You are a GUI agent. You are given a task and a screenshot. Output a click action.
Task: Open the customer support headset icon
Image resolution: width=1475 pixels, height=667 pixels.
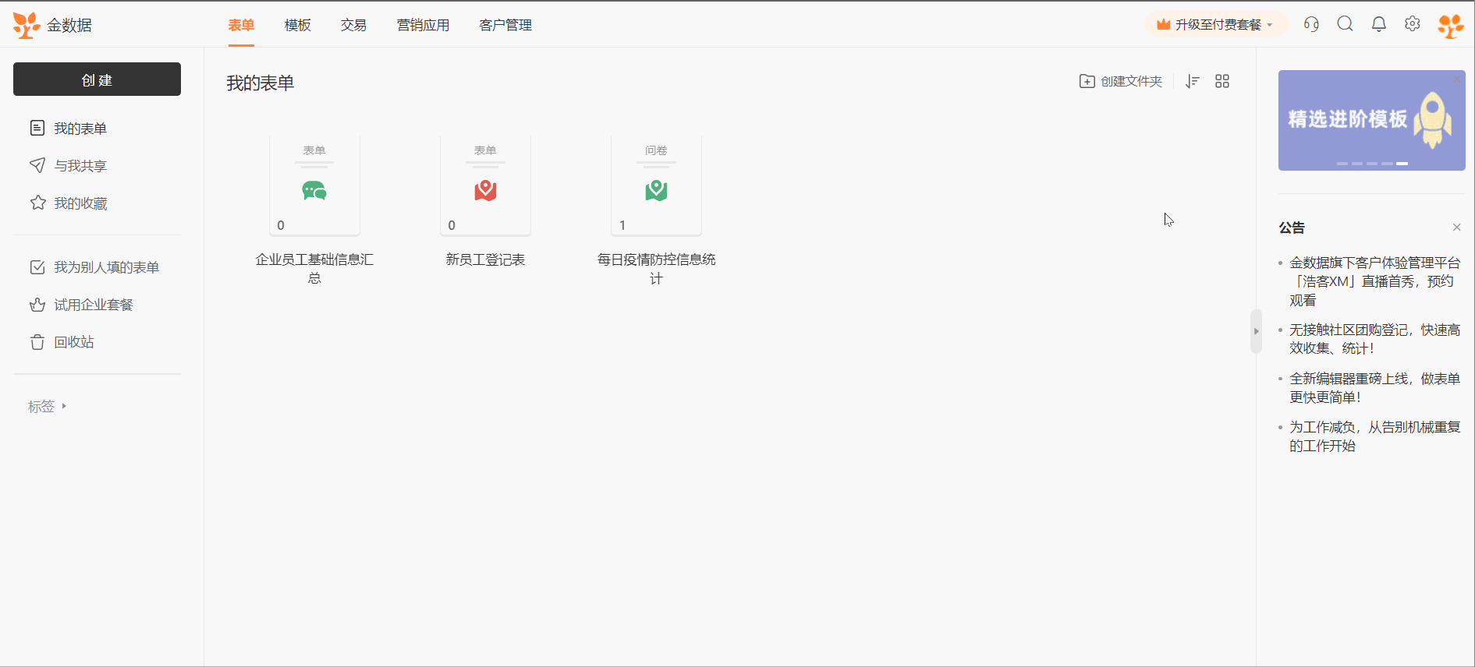(x=1311, y=24)
